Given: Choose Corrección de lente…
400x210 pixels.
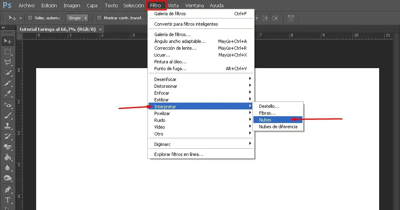Looking at the screenshot, I should (201, 48).
